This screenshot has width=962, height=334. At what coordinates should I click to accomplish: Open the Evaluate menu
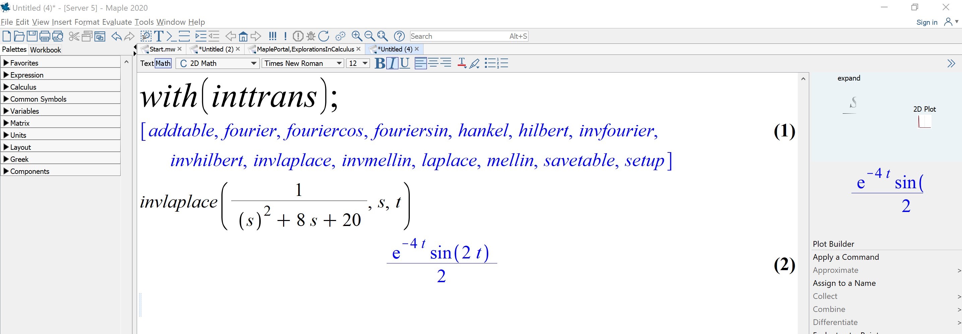tap(117, 22)
